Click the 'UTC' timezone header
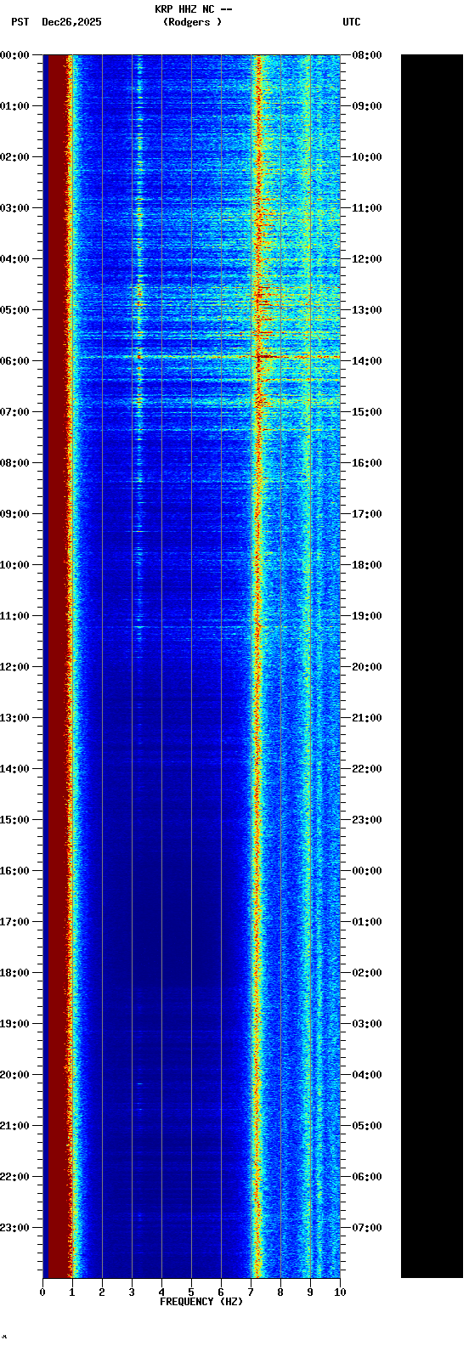Image resolution: width=469 pixels, height=1346 pixels. pyautogui.click(x=352, y=22)
